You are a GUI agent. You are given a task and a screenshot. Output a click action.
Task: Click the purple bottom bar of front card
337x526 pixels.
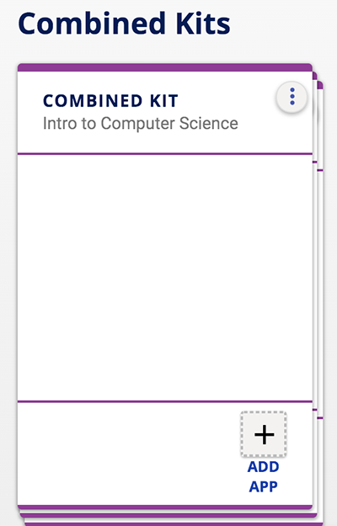click(x=165, y=507)
